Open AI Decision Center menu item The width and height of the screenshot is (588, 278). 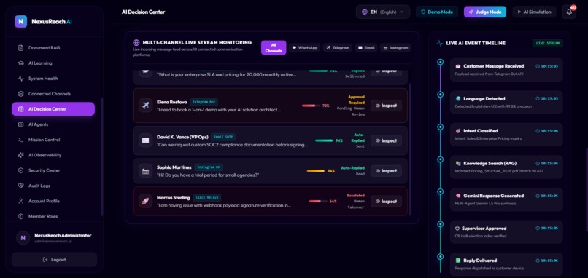pos(53,109)
